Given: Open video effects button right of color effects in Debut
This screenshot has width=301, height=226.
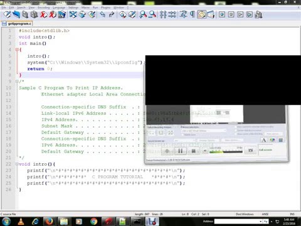Looking at the screenshot, I should 281,140.
